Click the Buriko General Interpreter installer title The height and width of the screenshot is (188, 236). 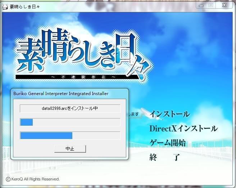(61, 94)
